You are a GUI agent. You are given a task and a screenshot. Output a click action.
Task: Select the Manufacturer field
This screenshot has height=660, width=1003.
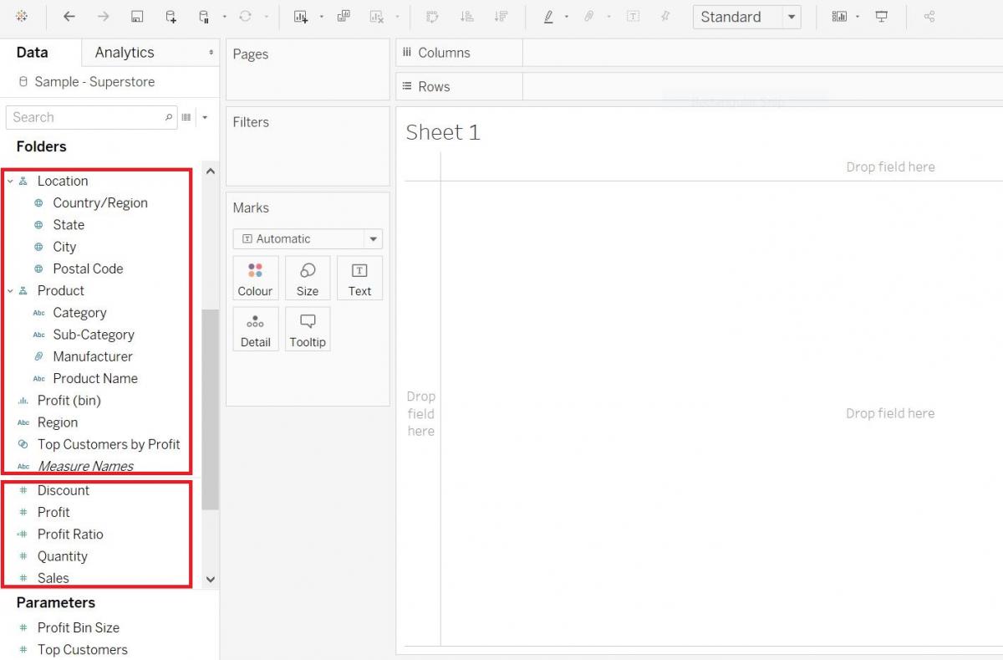[92, 356]
